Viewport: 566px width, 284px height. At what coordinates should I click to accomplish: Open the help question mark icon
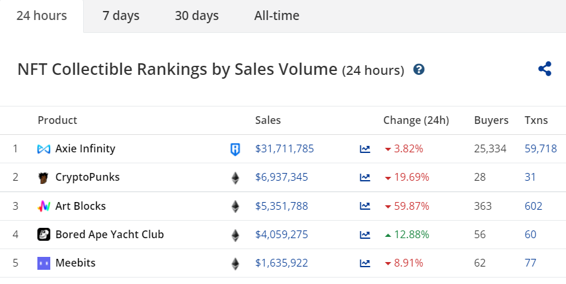[419, 70]
